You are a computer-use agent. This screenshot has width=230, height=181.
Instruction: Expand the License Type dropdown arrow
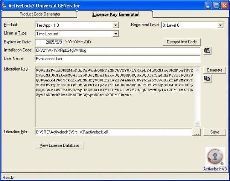click(116, 34)
